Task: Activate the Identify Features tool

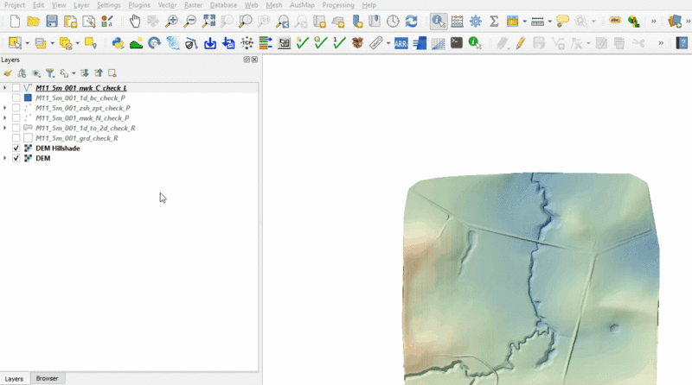Action: 438,22
